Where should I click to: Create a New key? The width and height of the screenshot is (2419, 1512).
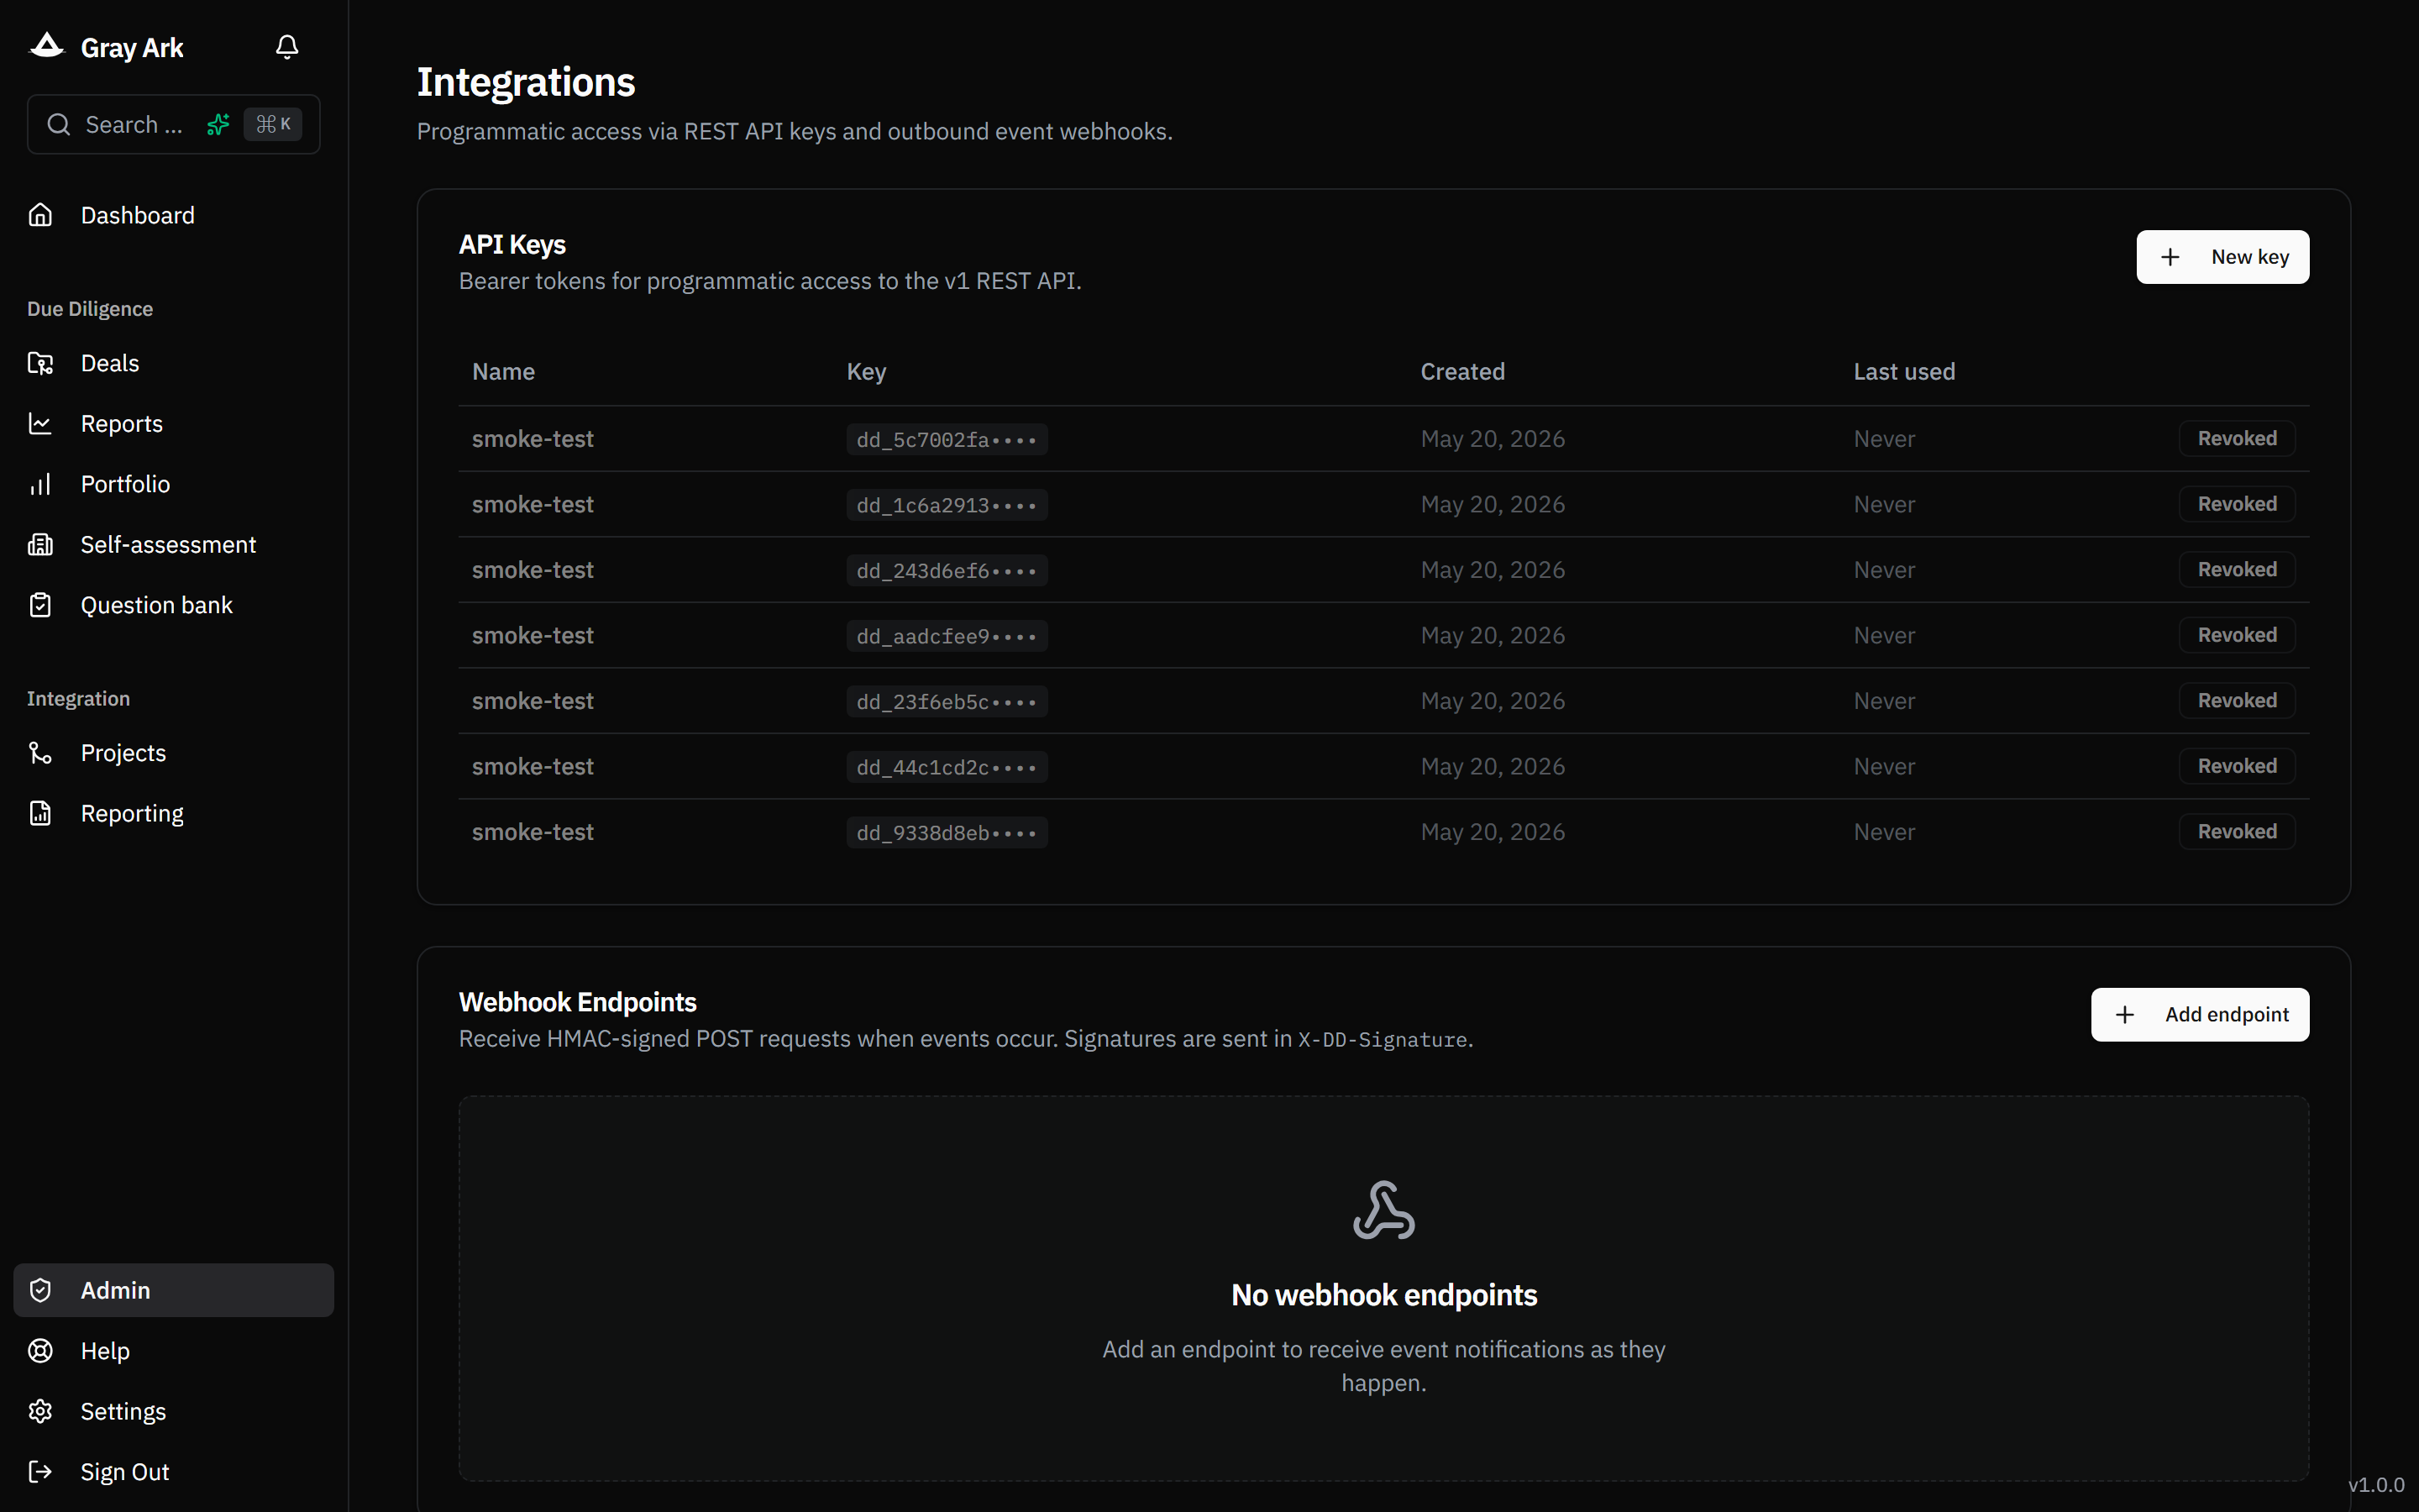coord(2222,257)
